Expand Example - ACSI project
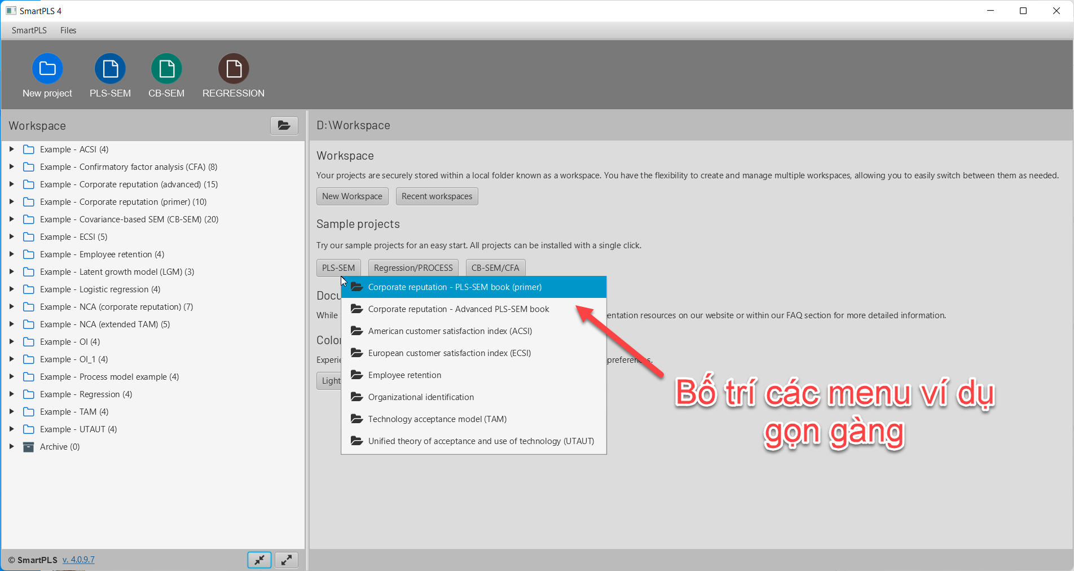1074x571 pixels. click(11, 150)
